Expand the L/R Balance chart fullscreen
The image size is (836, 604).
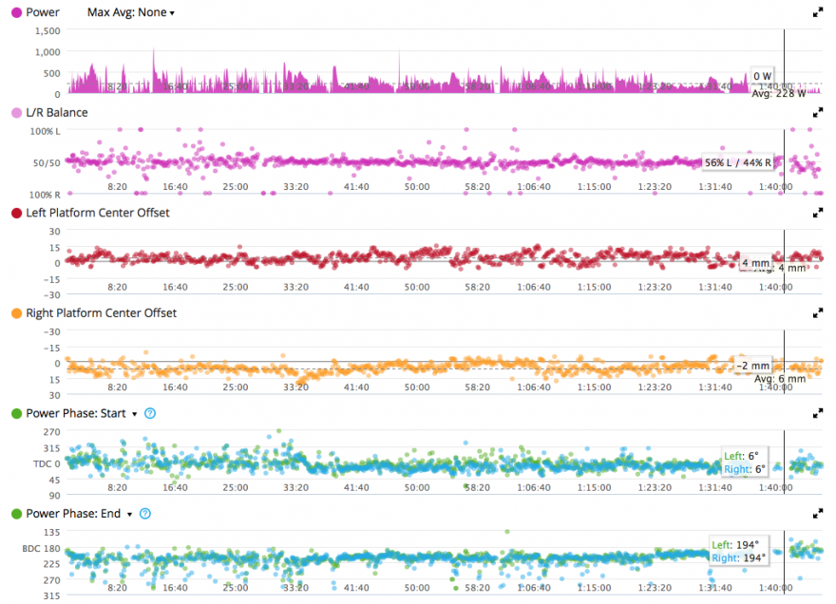[x=817, y=112]
